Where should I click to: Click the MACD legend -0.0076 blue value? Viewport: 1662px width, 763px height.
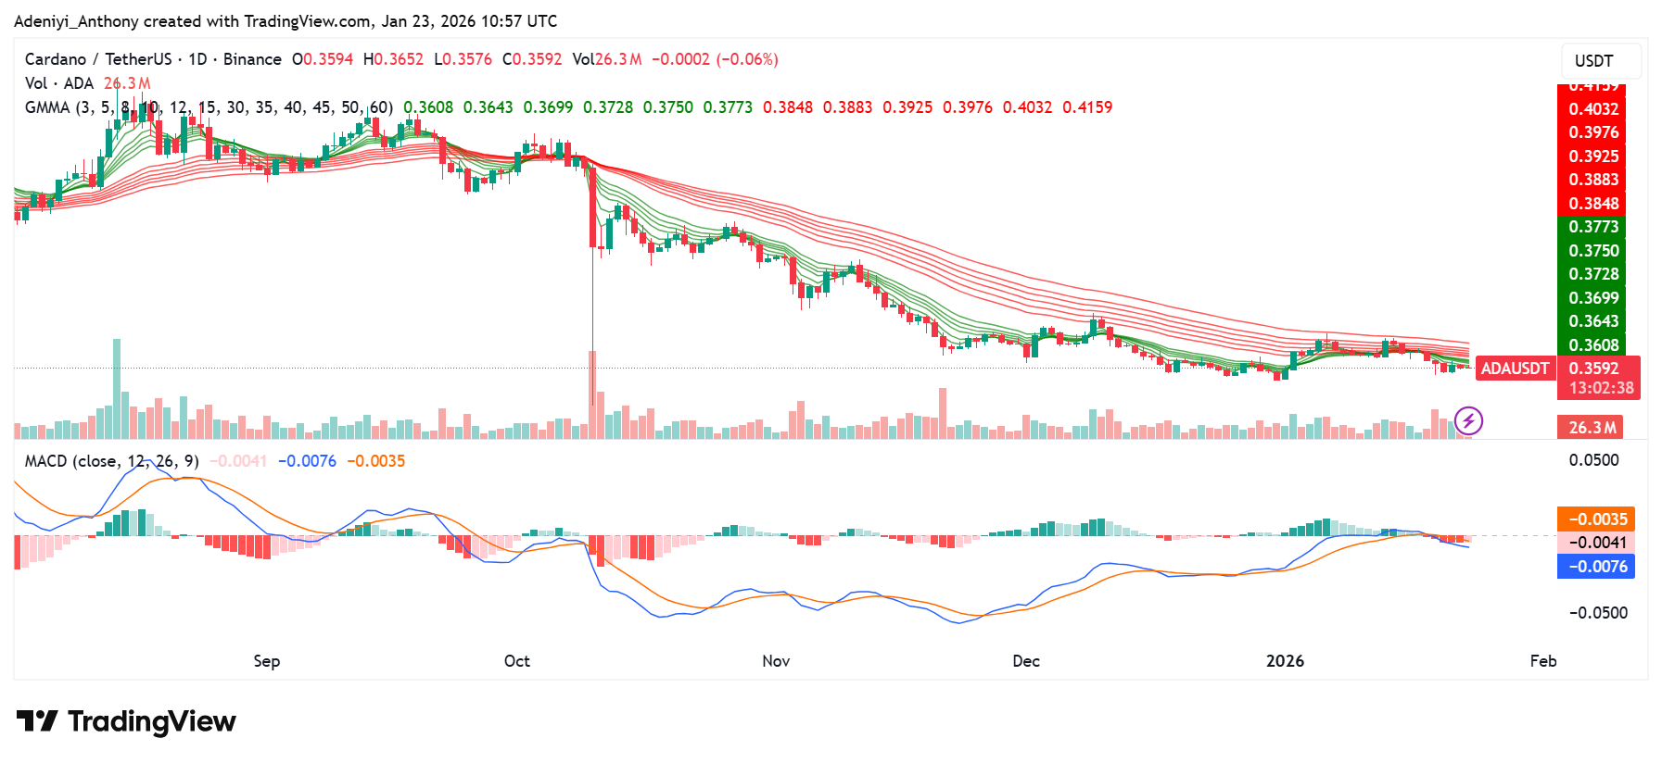[307, 461]
